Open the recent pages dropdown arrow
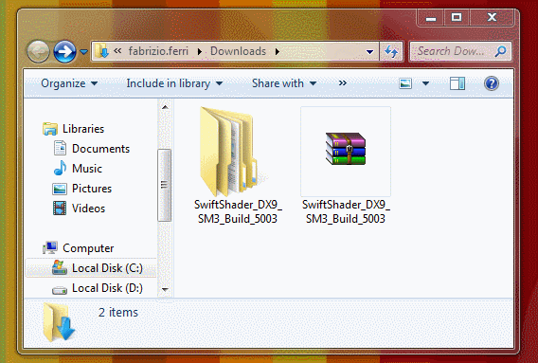The height and width of the screenshot is (363, 538). (83, 52)
